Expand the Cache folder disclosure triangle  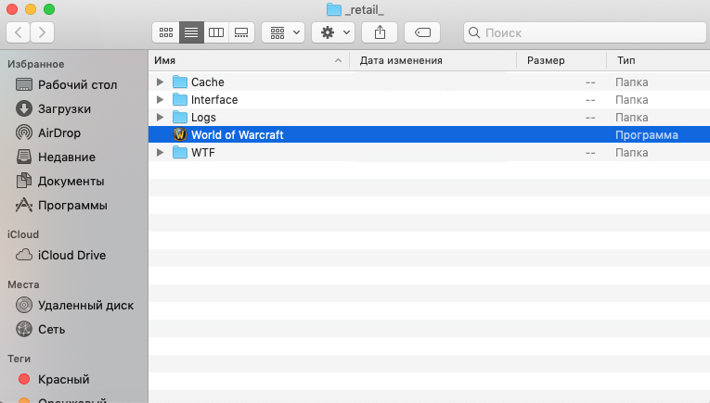pos(161,82)
